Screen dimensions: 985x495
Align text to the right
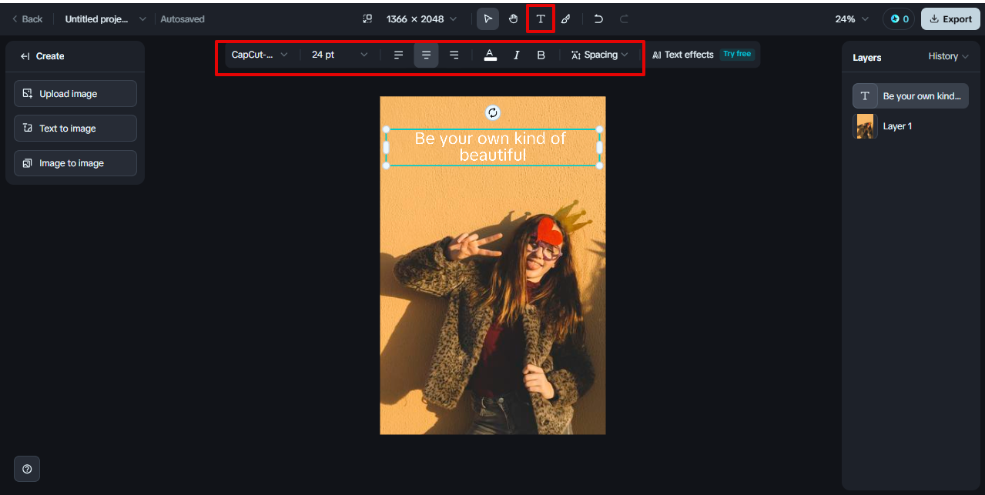point(454,55)
